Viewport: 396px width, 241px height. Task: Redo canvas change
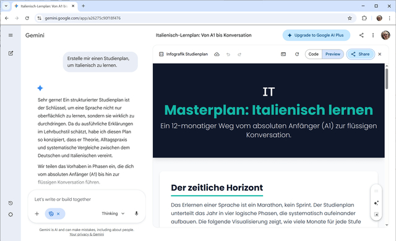pyautogui.click(x=239, y=54)
